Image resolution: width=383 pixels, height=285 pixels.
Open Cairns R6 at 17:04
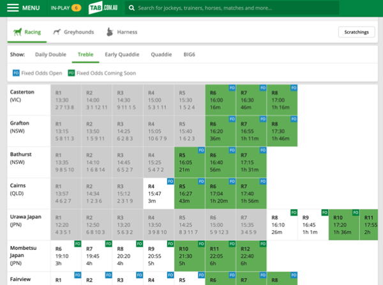point(221,194)
